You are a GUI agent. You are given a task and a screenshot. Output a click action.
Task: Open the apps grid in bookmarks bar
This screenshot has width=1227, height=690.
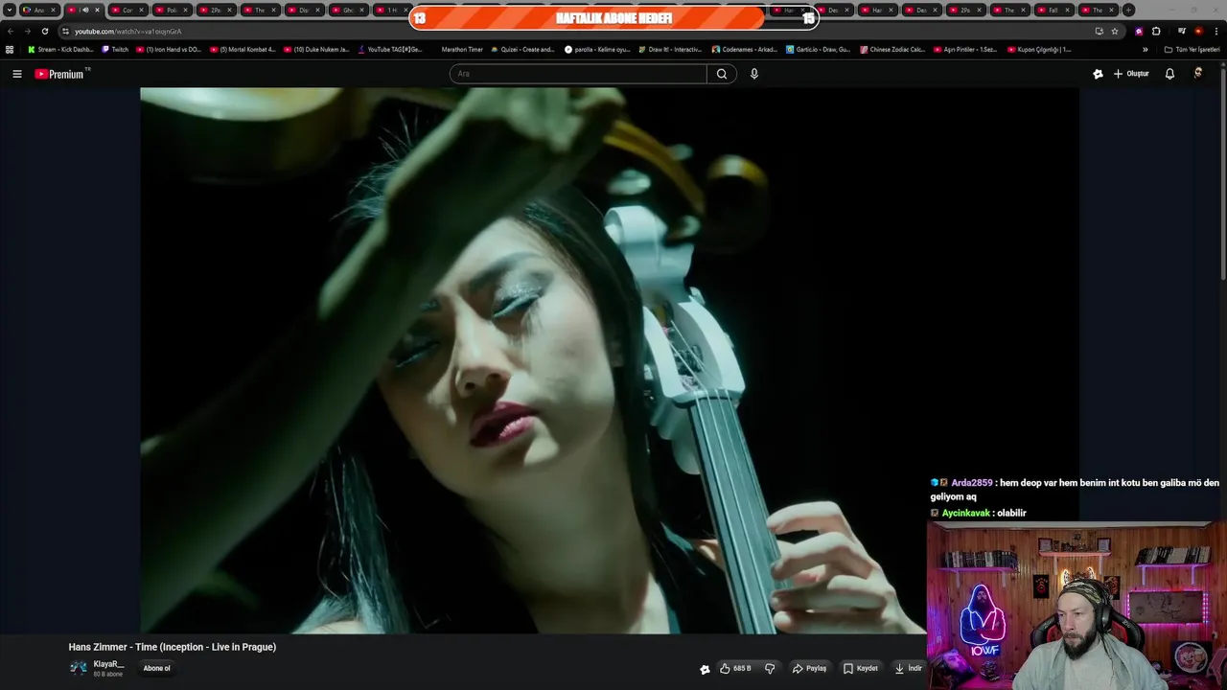click(10, 50)
